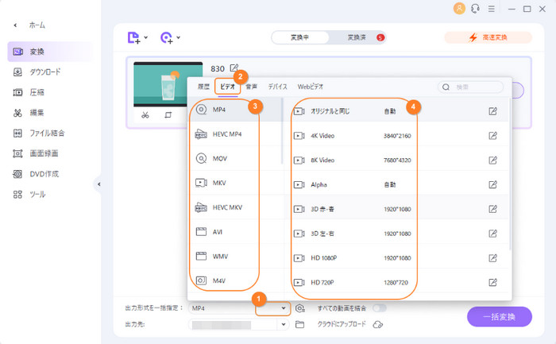The width and height of the screenshot is (556, 344).
Task: Click the add files icon
Action: coord(133,37)
